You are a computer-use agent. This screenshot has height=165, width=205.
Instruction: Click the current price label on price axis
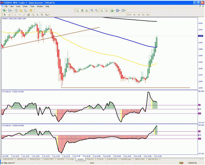click(x=200, y=36)
